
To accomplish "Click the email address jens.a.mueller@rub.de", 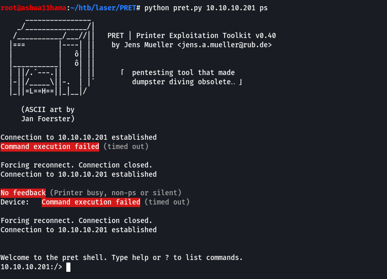I will [225, 45].
